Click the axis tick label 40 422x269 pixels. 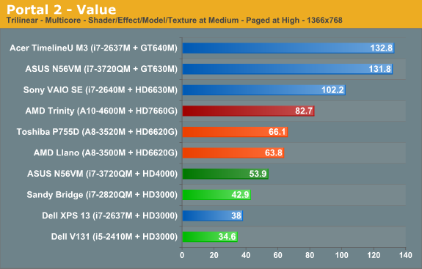click(x=246, y=255)
